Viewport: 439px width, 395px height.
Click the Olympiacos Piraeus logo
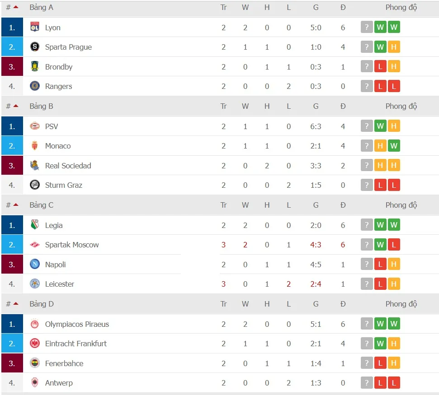33,324
